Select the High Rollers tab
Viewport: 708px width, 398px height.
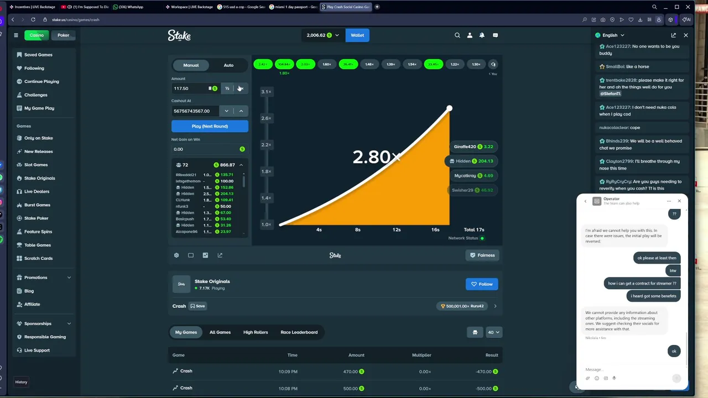click(256, 332)
